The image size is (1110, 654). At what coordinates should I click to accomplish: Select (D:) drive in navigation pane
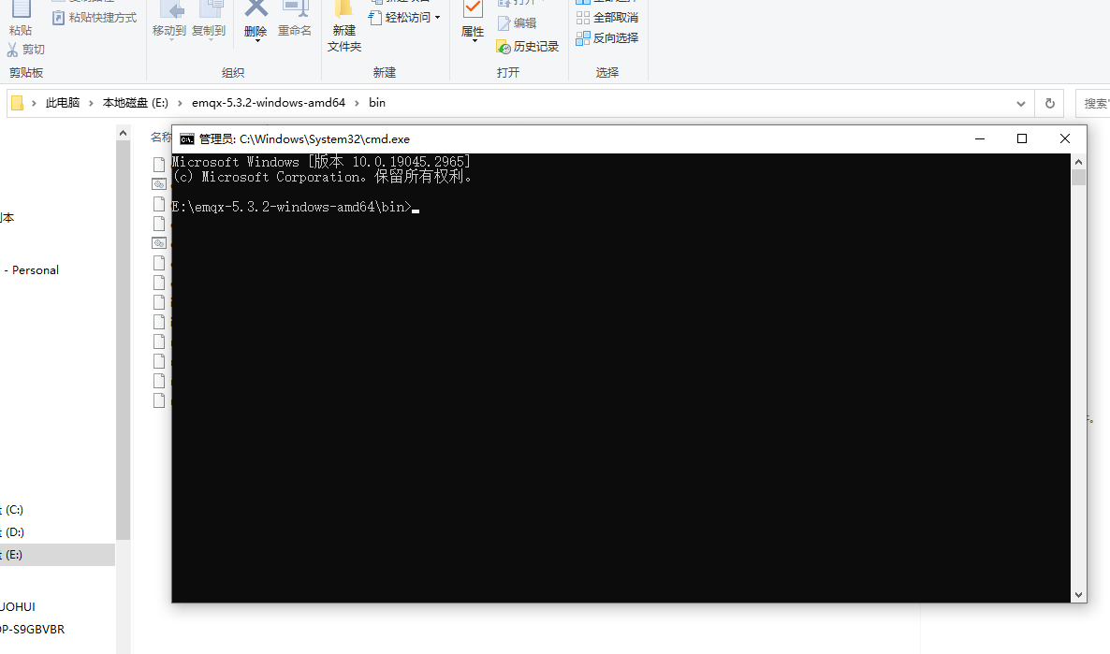point(13,532)
